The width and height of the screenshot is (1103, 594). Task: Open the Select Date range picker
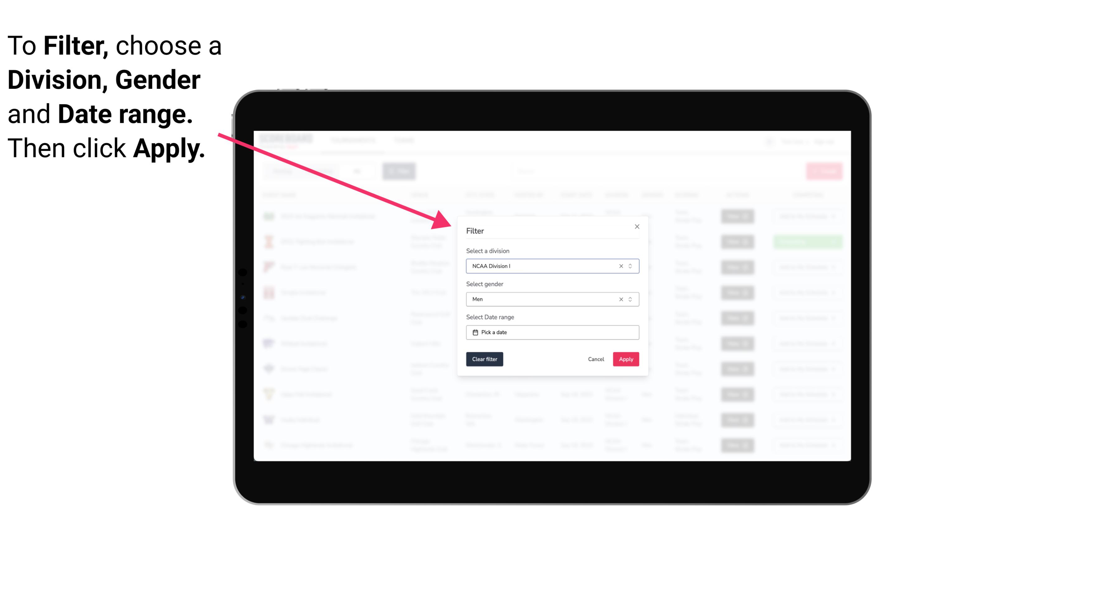tap(552, 332)
